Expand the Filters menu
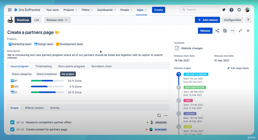Viewport: 258px width, 140px height. coord(87,10)
